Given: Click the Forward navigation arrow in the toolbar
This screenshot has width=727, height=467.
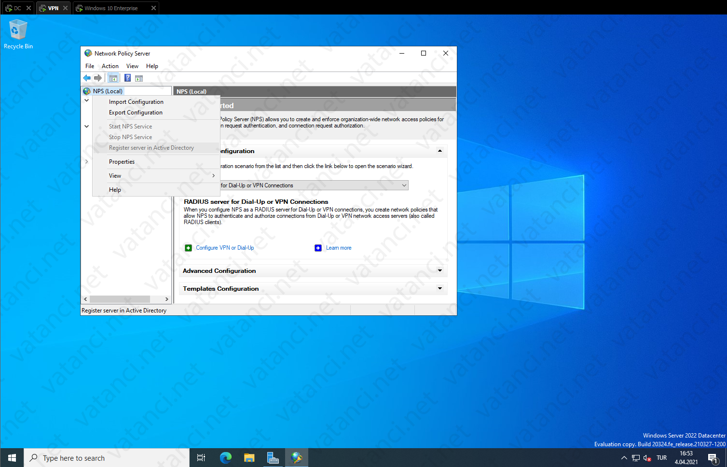Looking at the screenshot, I should tap(98, 78).
